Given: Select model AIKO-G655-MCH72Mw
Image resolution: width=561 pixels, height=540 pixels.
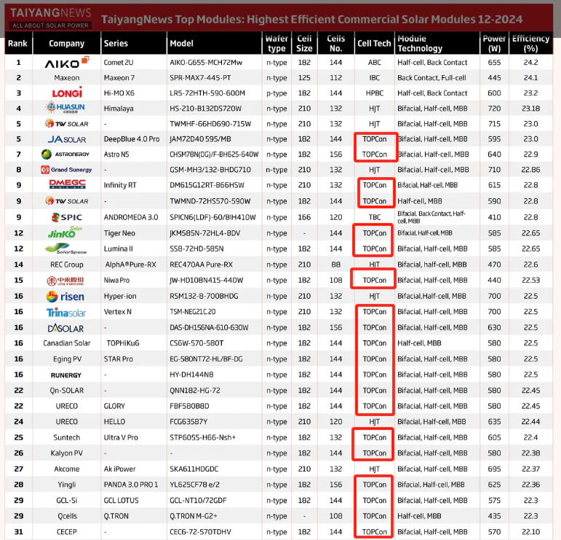Looking at the screenshot, I should click(x=207, y=63).
